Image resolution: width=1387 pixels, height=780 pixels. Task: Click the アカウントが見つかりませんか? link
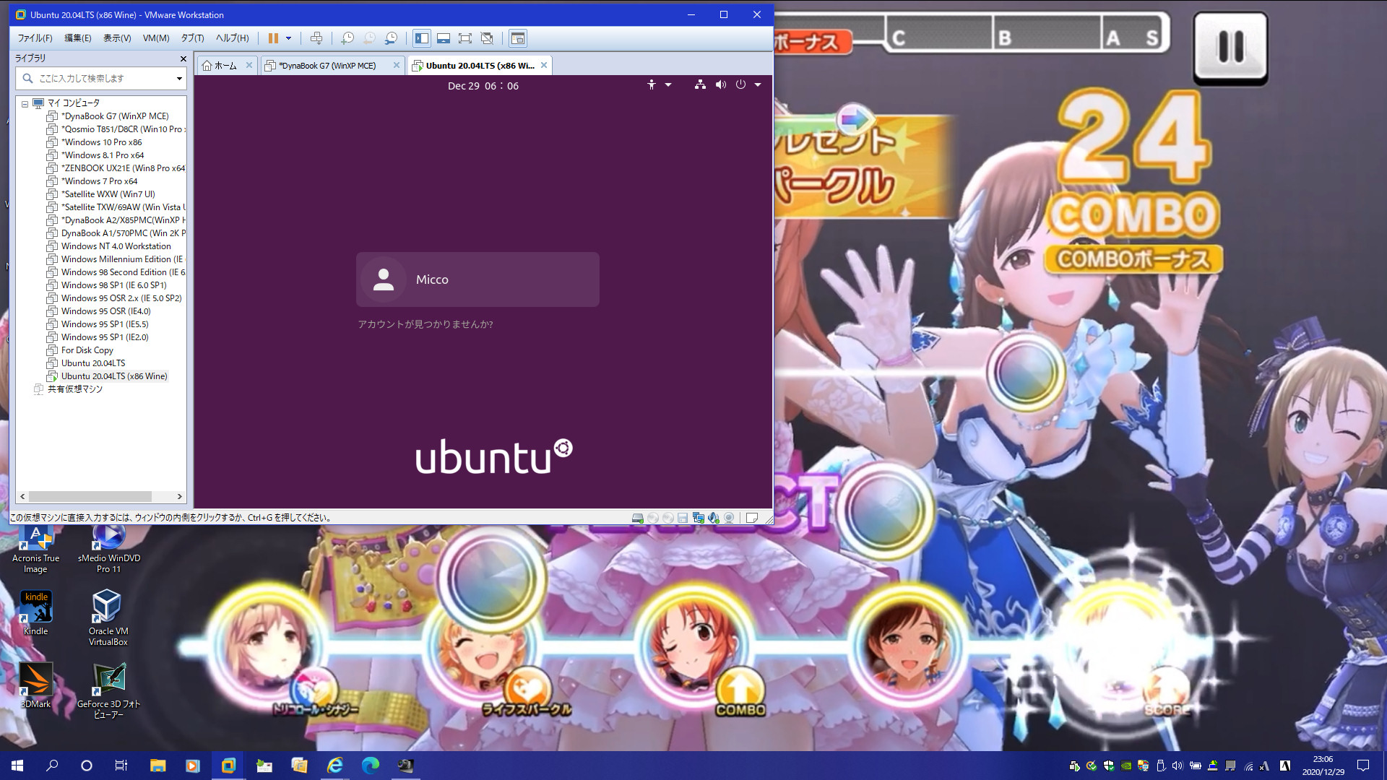[x=425, y=324]
